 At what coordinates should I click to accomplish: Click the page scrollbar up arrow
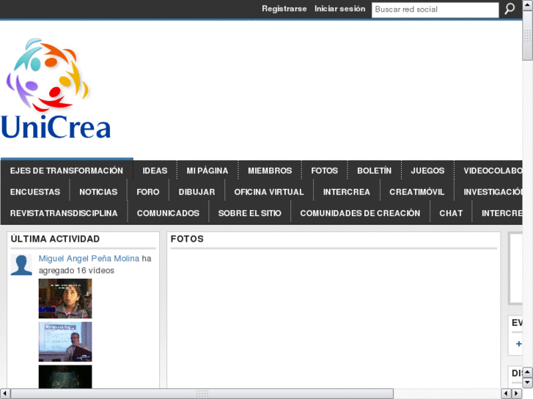[x=528, y=4]
